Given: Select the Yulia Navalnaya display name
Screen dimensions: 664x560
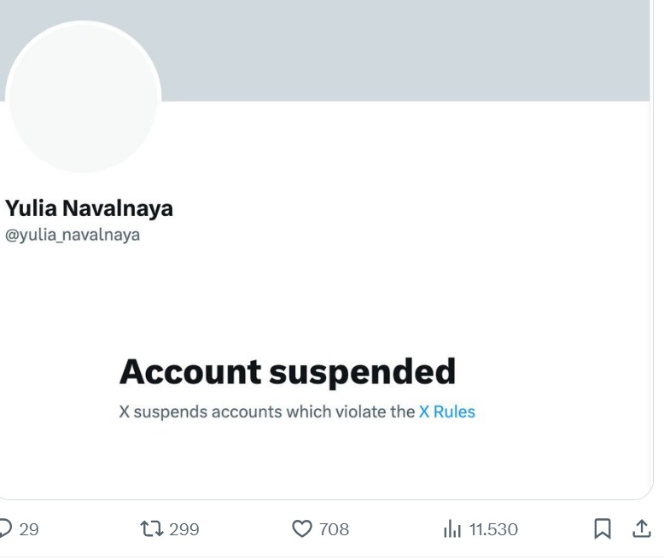Looking at the screenshot, I should (x=89, y=208).
